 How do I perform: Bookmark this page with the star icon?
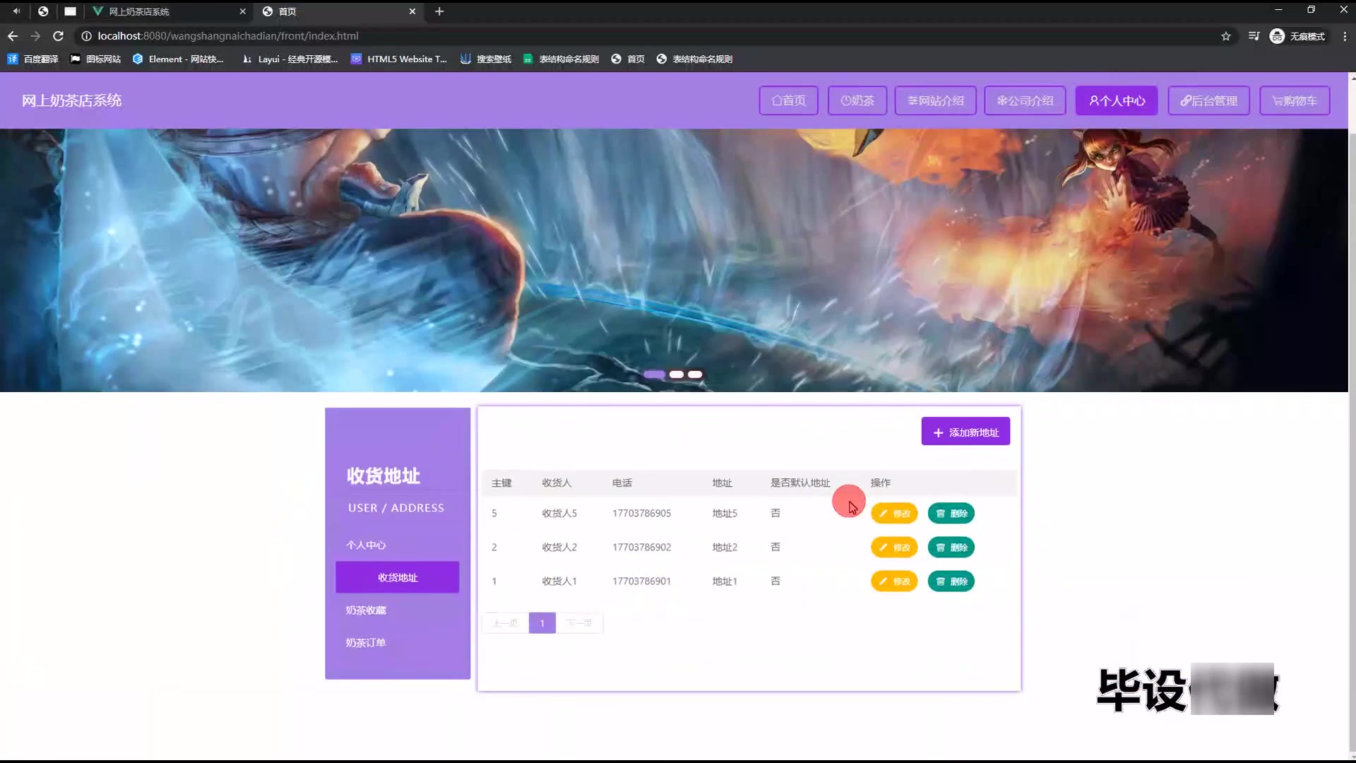click(x=1226, y=36)
